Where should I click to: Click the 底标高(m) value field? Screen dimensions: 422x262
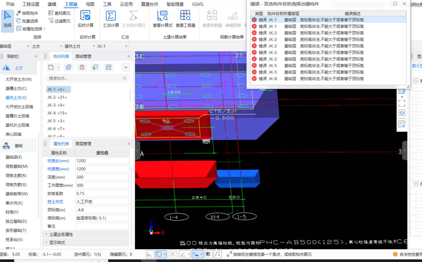pyautogui.click(x=102, y=218)
